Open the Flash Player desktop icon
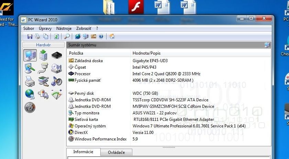289x159 pixels. pyautogui.click(x=136, y=7)
